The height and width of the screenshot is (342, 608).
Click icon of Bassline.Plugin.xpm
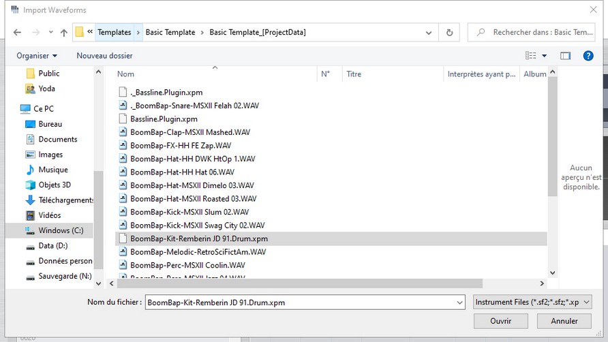pyautogui.click(x=123, y=119)
